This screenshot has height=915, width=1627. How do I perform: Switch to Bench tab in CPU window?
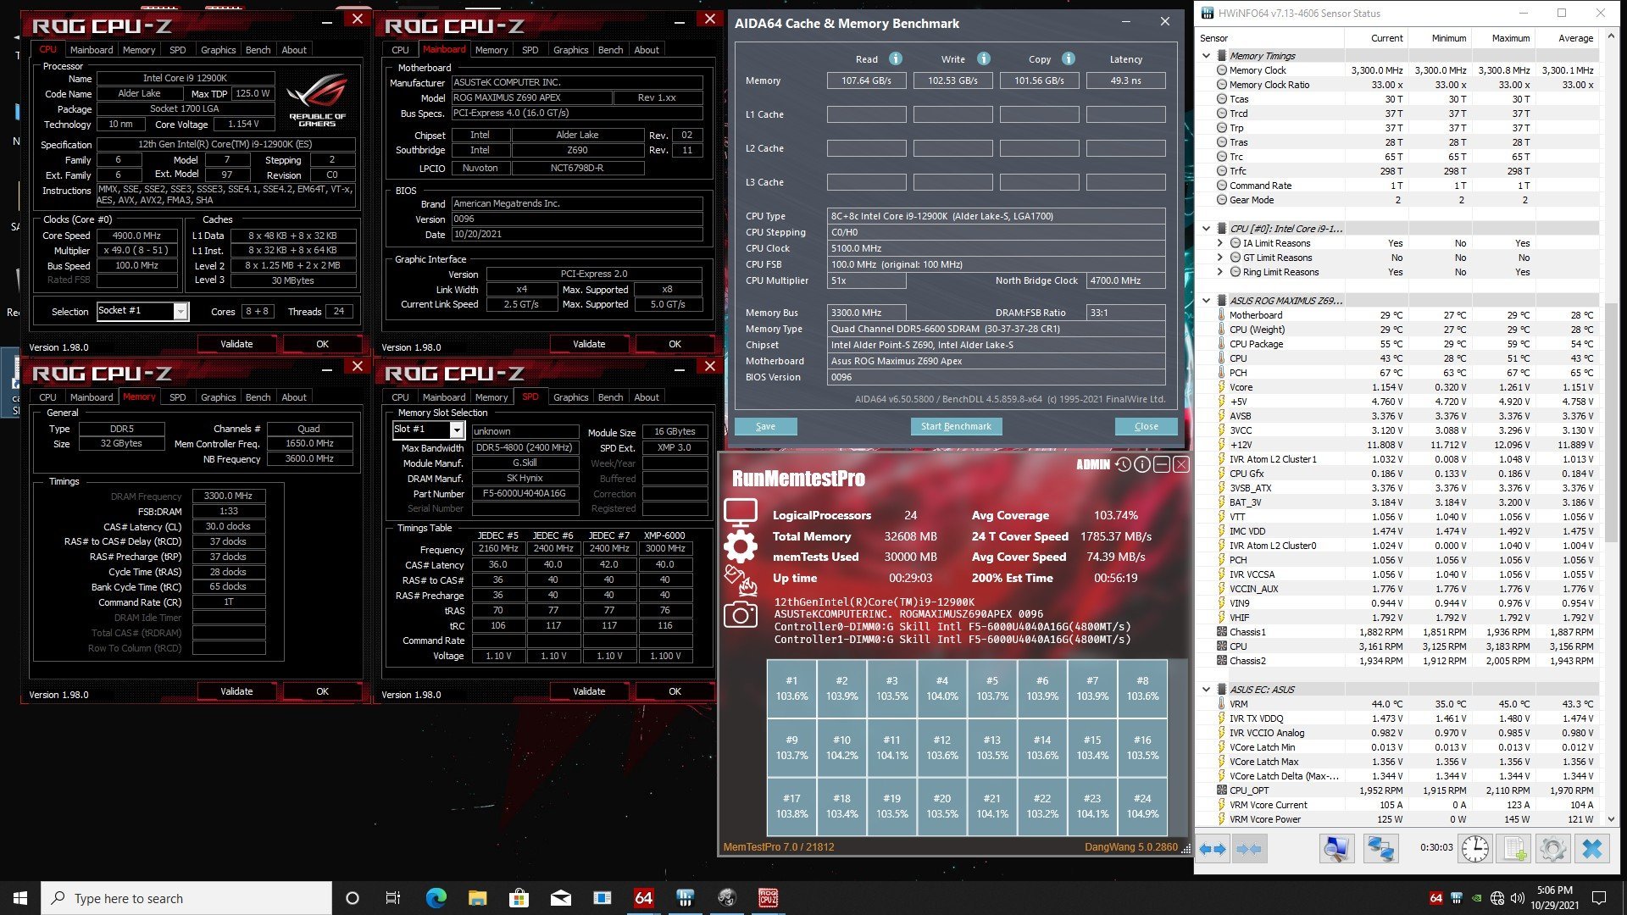pos(258,50)
